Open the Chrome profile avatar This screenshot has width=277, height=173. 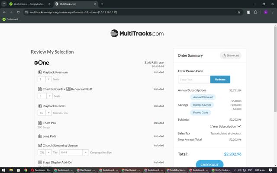click(x=266, y=12)
